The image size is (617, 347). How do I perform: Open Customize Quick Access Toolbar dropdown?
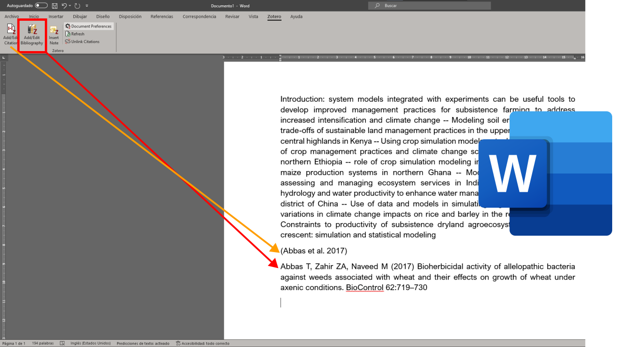coord(87,6)
